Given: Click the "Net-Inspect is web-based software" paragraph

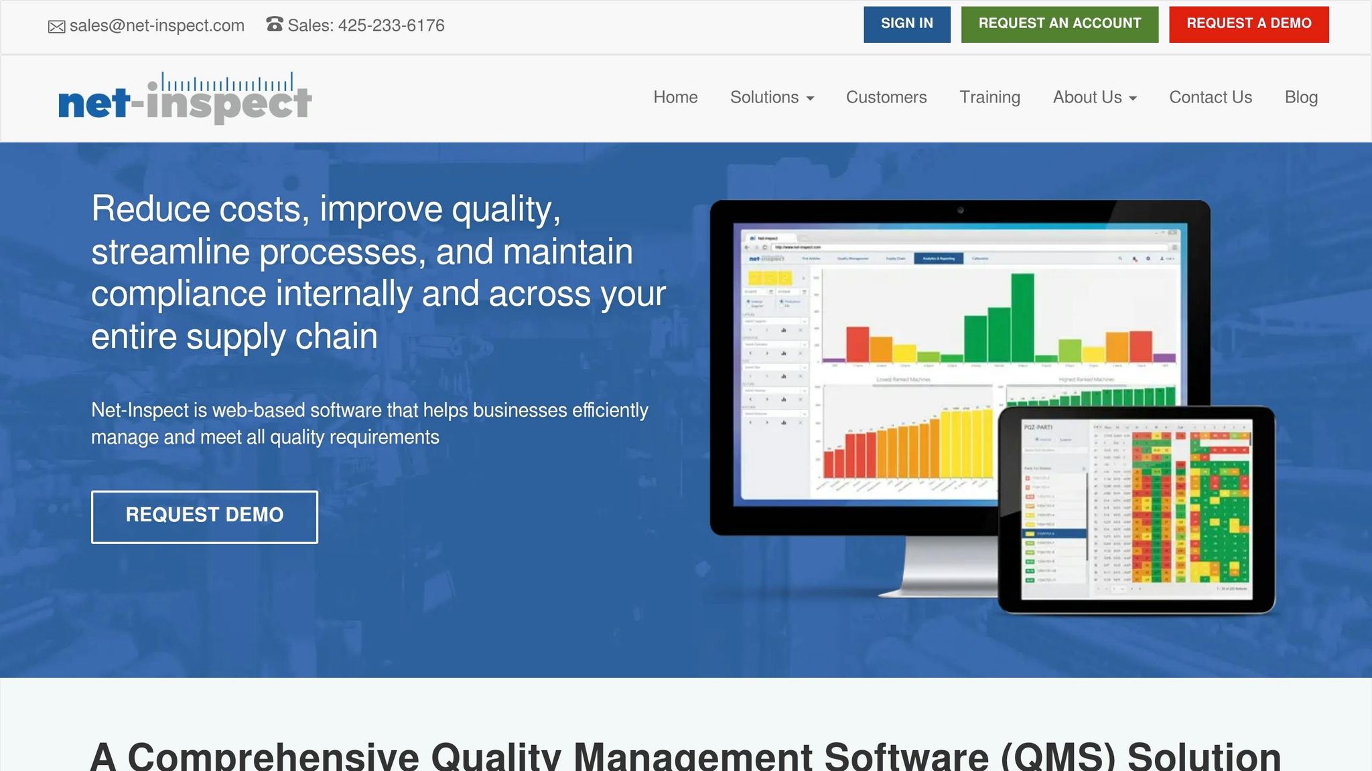Looking at the screenshot, I should tap(370, 424).
